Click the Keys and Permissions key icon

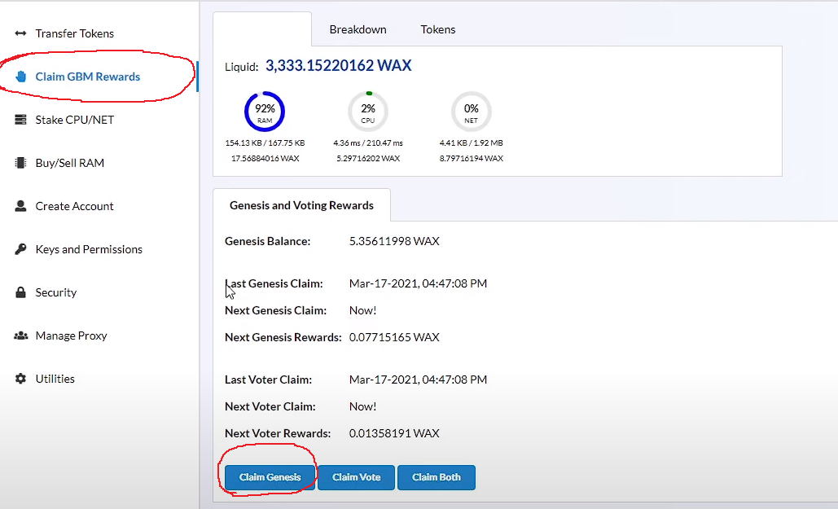20,249
